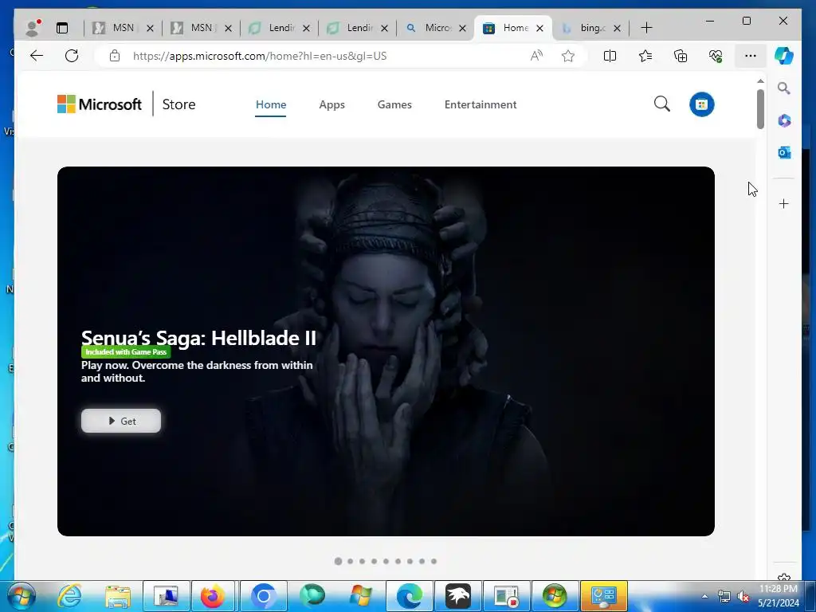Open a new tab with plus button
This screenshot has width=816, height=612.
(646, 28)
